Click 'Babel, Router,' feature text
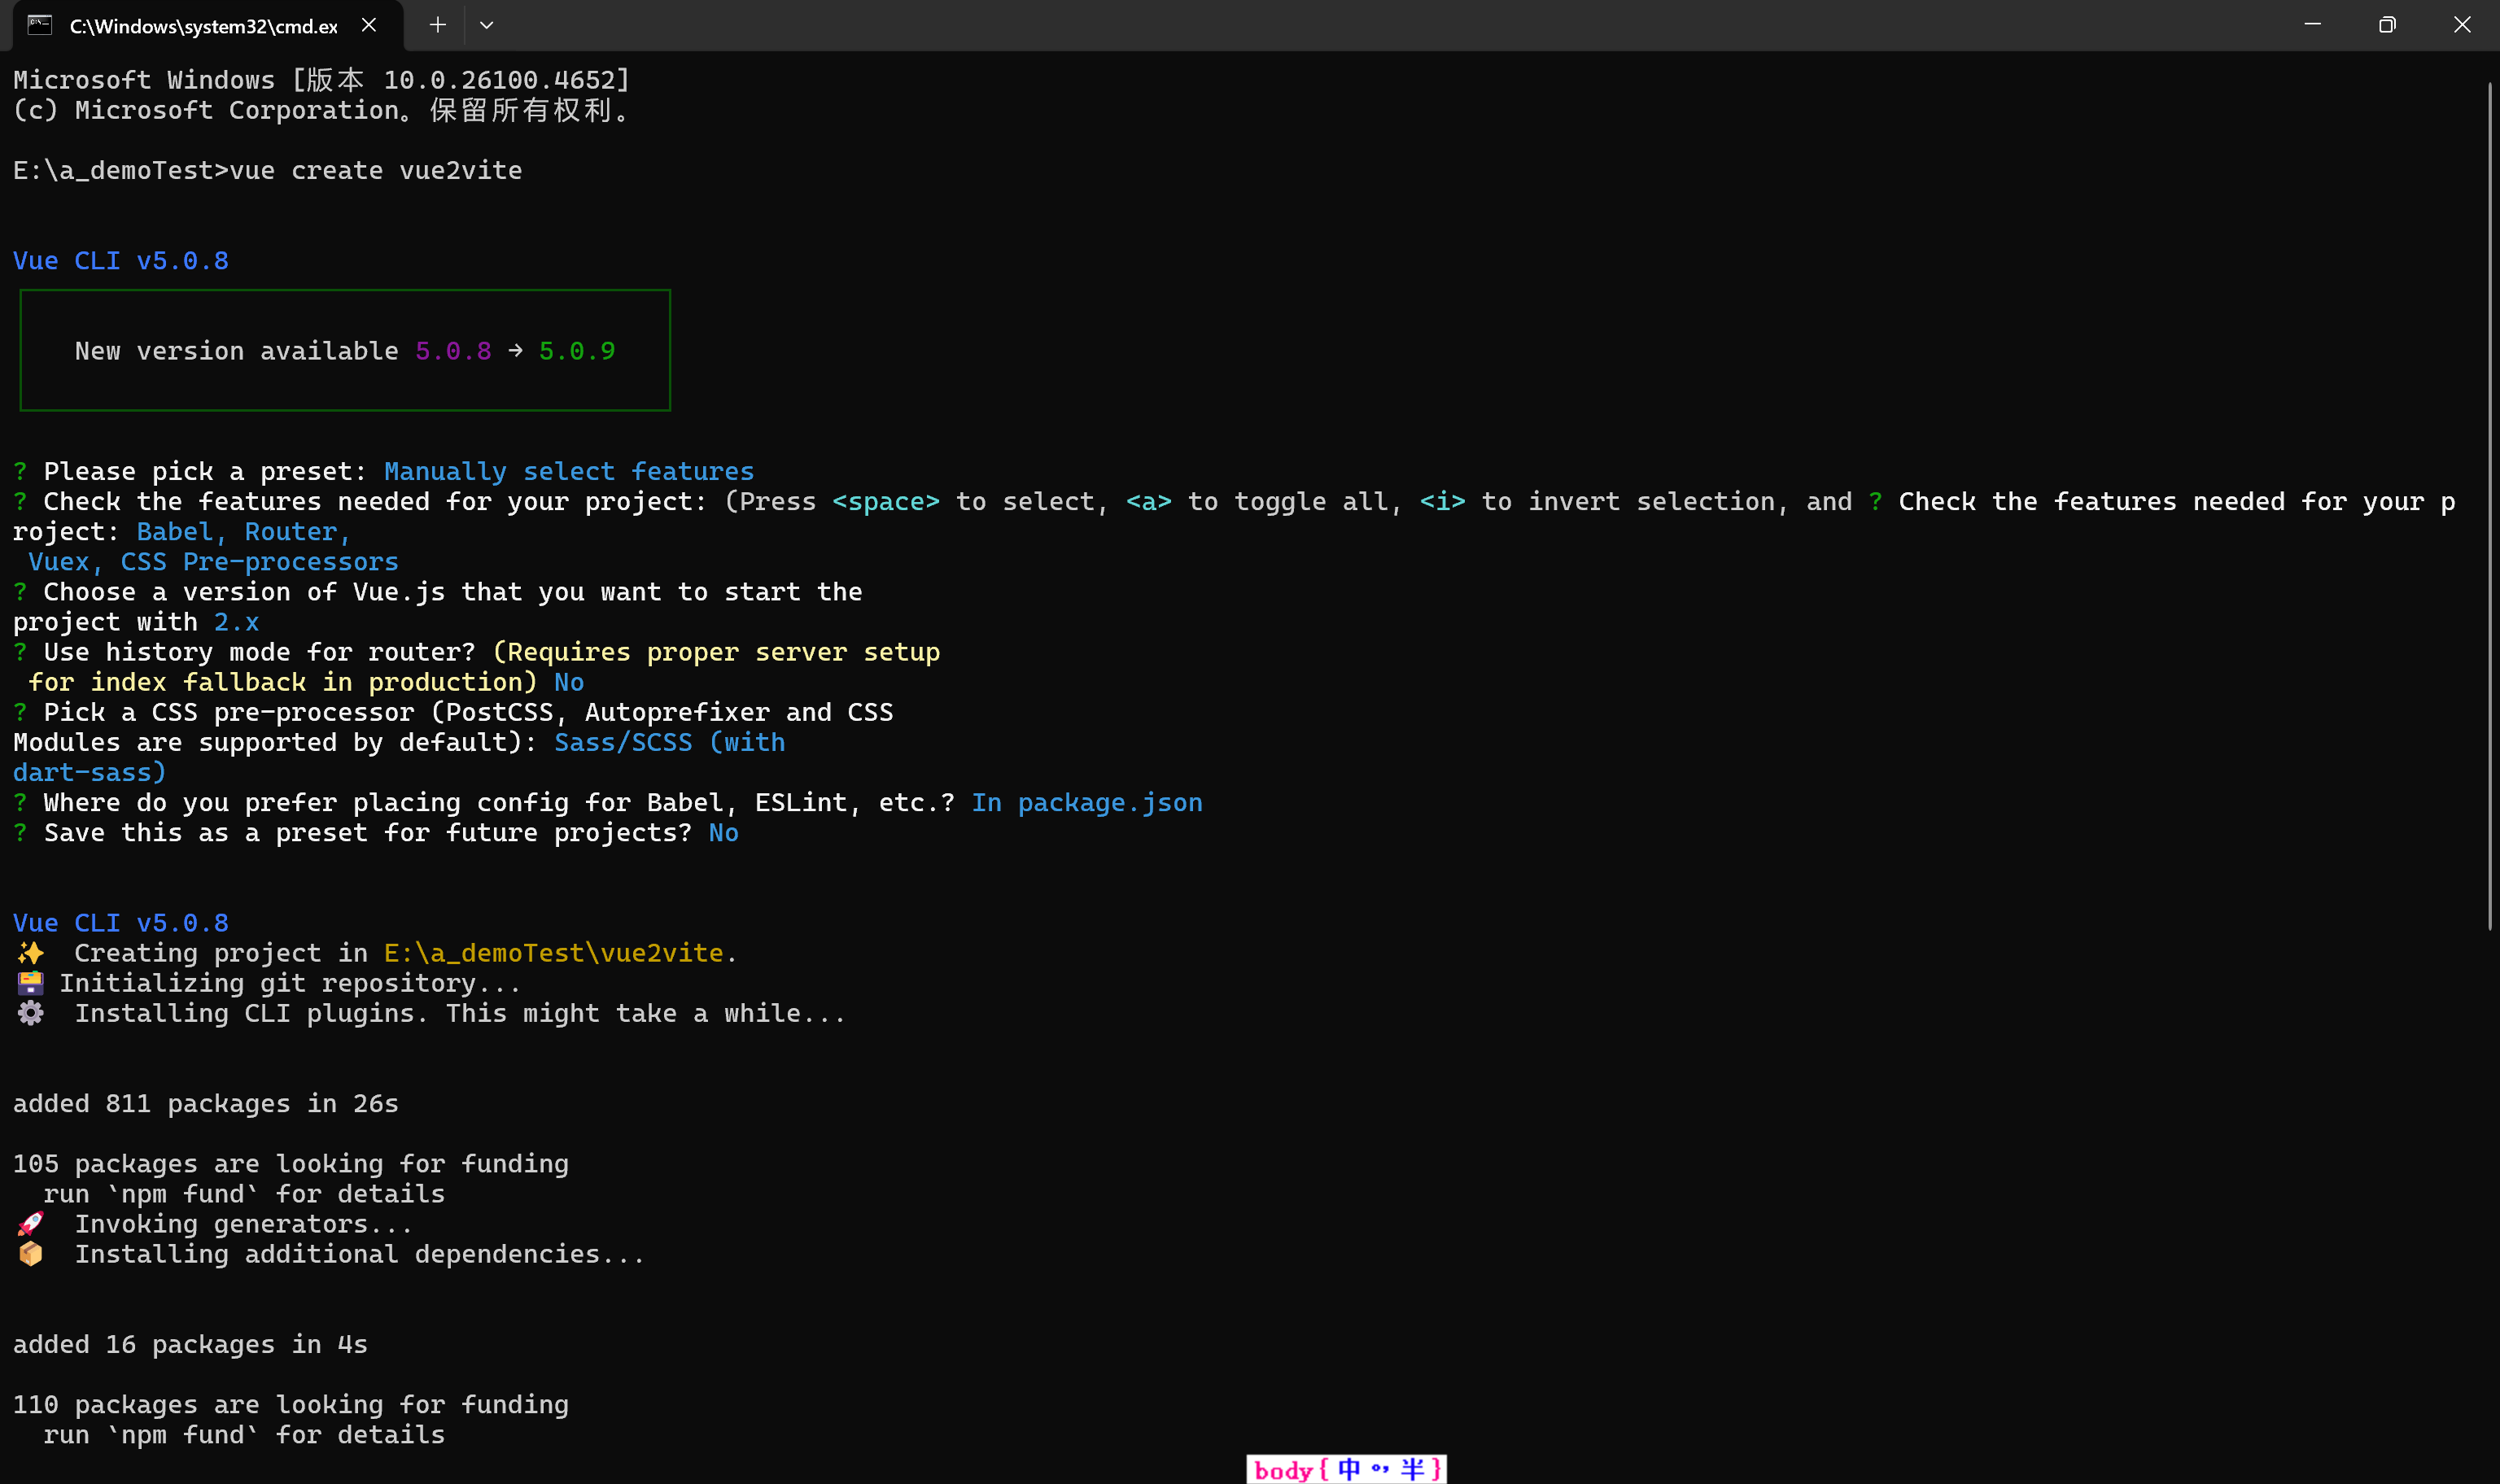Screen dimensions: 2500x1484 click(244, 532)
